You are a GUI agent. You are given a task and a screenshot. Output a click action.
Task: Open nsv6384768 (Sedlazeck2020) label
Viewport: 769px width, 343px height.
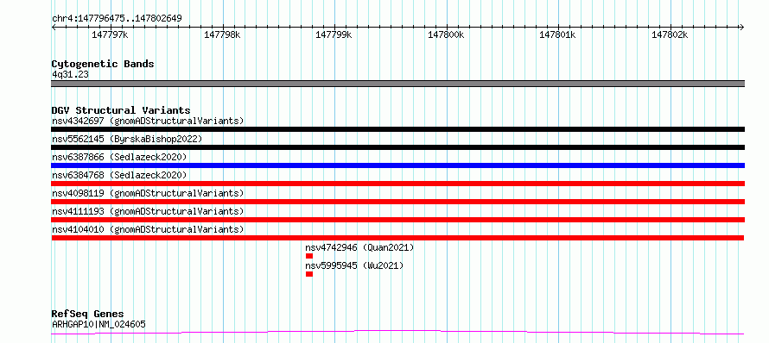click(119, 175)
